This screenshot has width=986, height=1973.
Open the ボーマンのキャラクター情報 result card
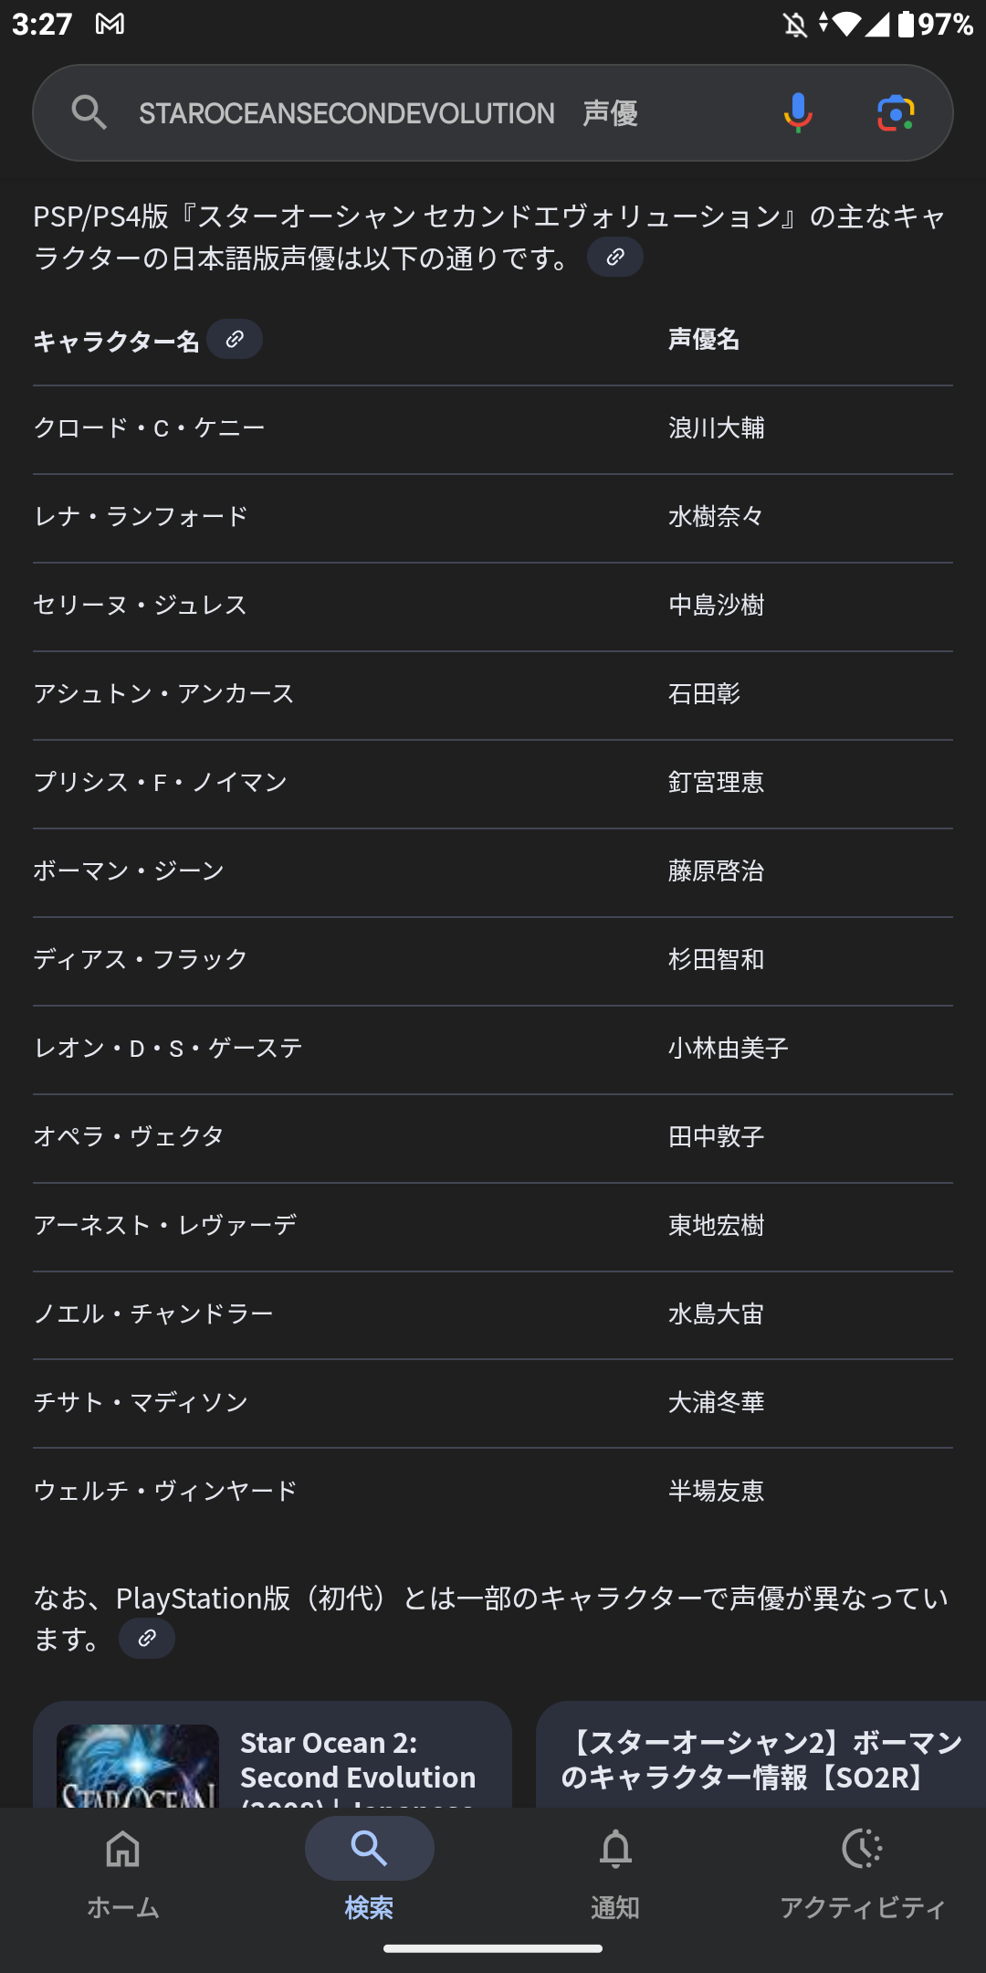tap(760, 1759)
